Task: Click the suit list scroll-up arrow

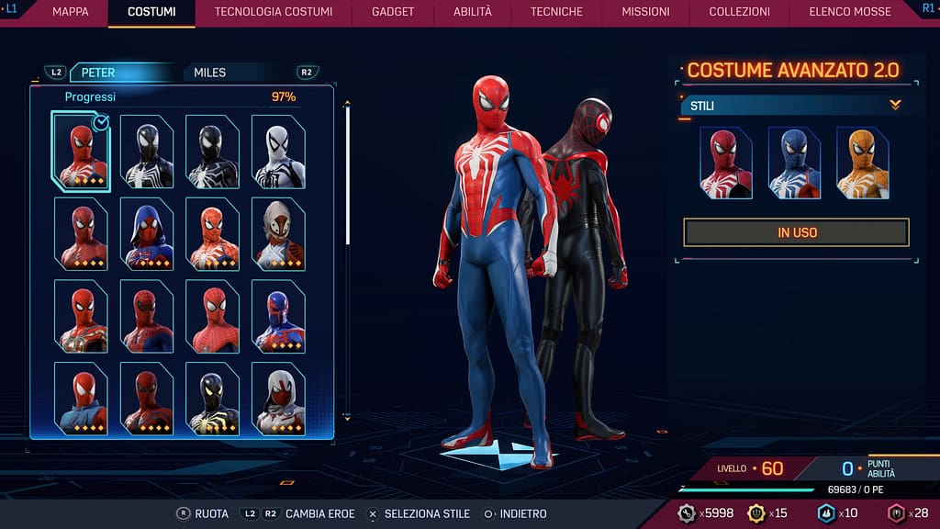Action: (x=347, y=104)
